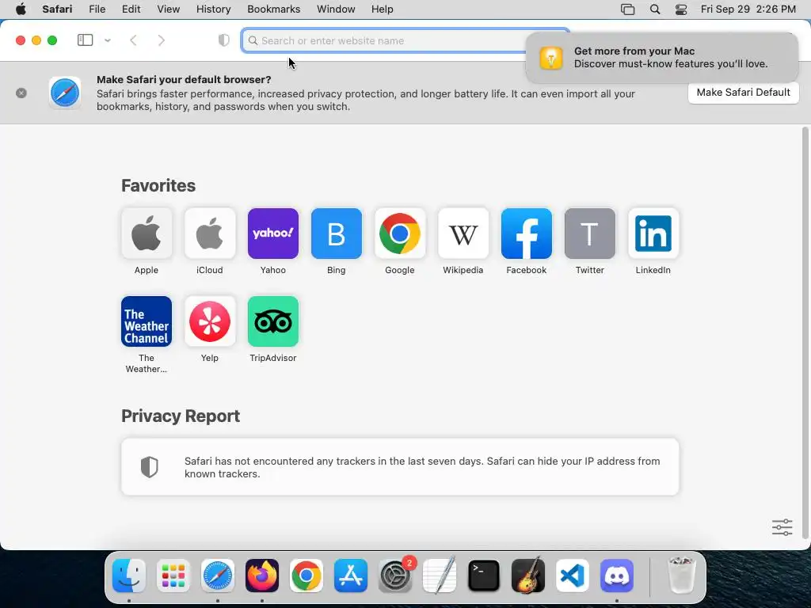Click the Safari icon in the Dock

(x=218, y=576)
